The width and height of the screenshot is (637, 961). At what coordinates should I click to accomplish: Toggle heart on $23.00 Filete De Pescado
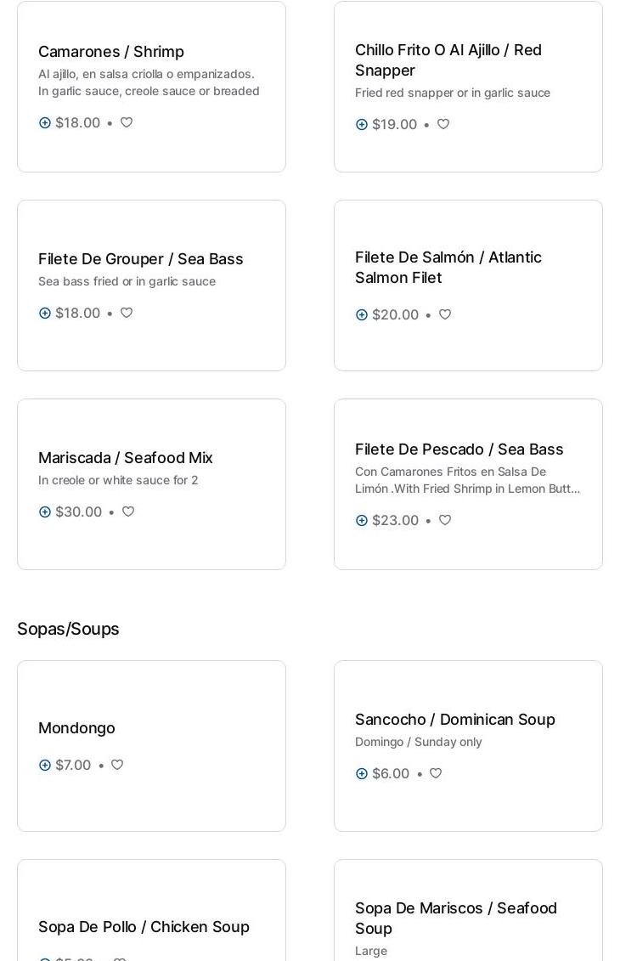tap(445, 520)
